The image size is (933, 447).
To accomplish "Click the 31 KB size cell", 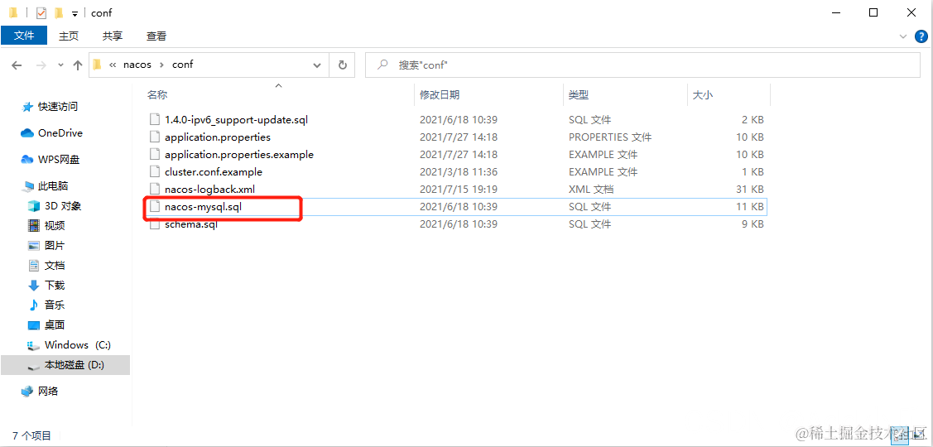I will tap(750, 190).
